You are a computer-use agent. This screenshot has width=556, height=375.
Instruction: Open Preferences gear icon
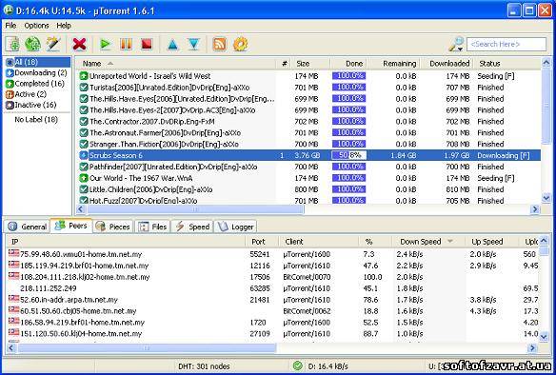click(x=241, y=45)
